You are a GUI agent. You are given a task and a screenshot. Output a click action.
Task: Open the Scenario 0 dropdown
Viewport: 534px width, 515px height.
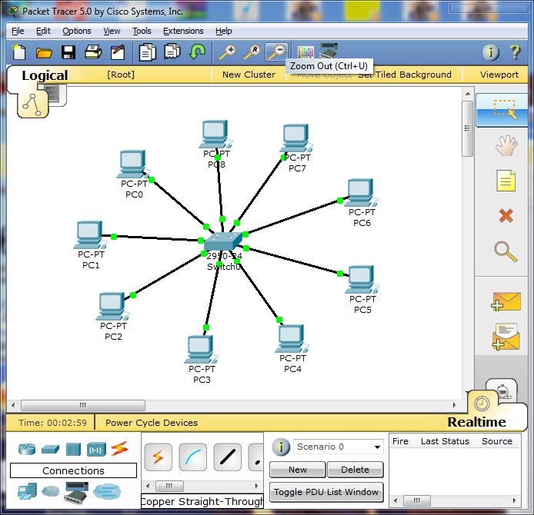(339, 447)
